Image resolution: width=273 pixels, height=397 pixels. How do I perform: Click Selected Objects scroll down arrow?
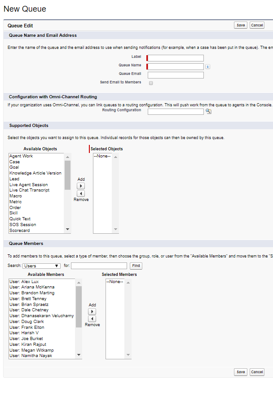point(115,229)
